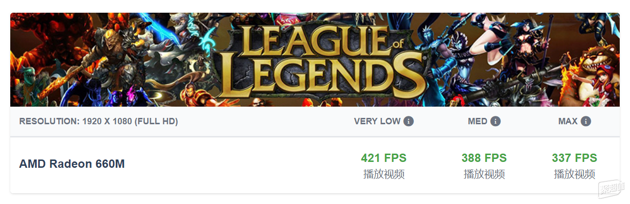The height and width of the screenshot is (204, 630).
Task: Click the MAX column header
Action: [x=568, y=121]
